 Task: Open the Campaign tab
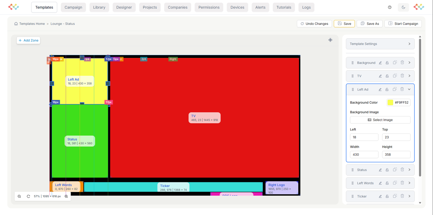(73, 7)
